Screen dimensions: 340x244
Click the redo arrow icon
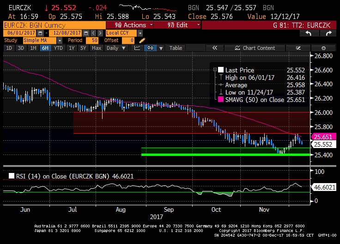[x=328, y=33]
